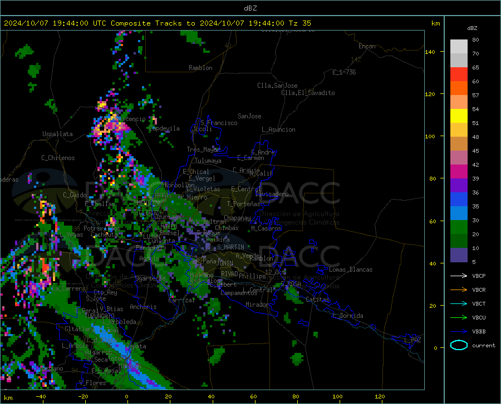The height and width of the screenshot is (404, 501).
Task: Click the 'dBZ' title at top
Action: click(250, 8)
